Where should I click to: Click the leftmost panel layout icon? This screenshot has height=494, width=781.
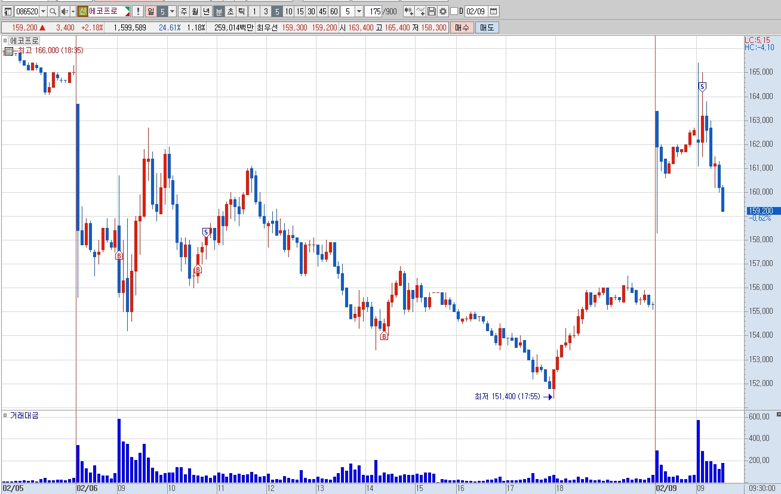point(8,11)
